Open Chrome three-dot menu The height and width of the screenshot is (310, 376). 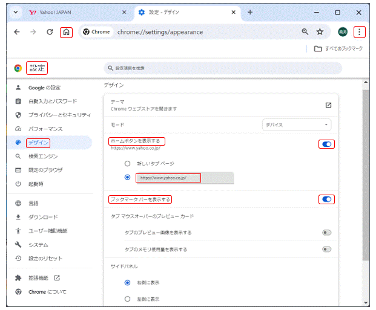pyautogui.click(x=360, y=32)
